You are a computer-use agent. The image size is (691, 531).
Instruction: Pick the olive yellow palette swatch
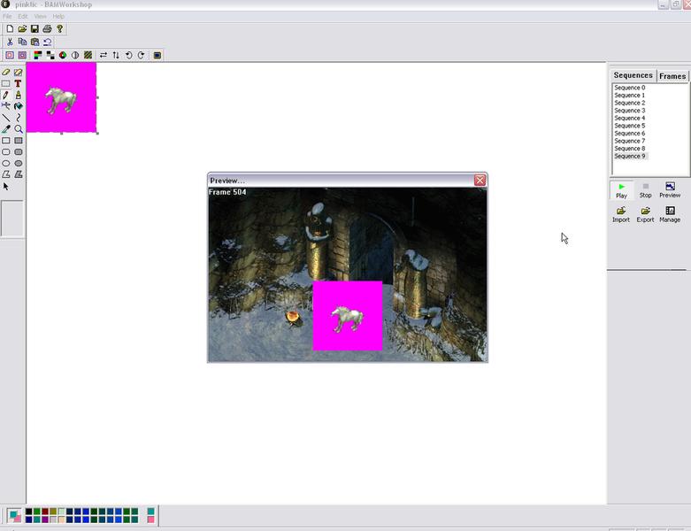point(53,512)
